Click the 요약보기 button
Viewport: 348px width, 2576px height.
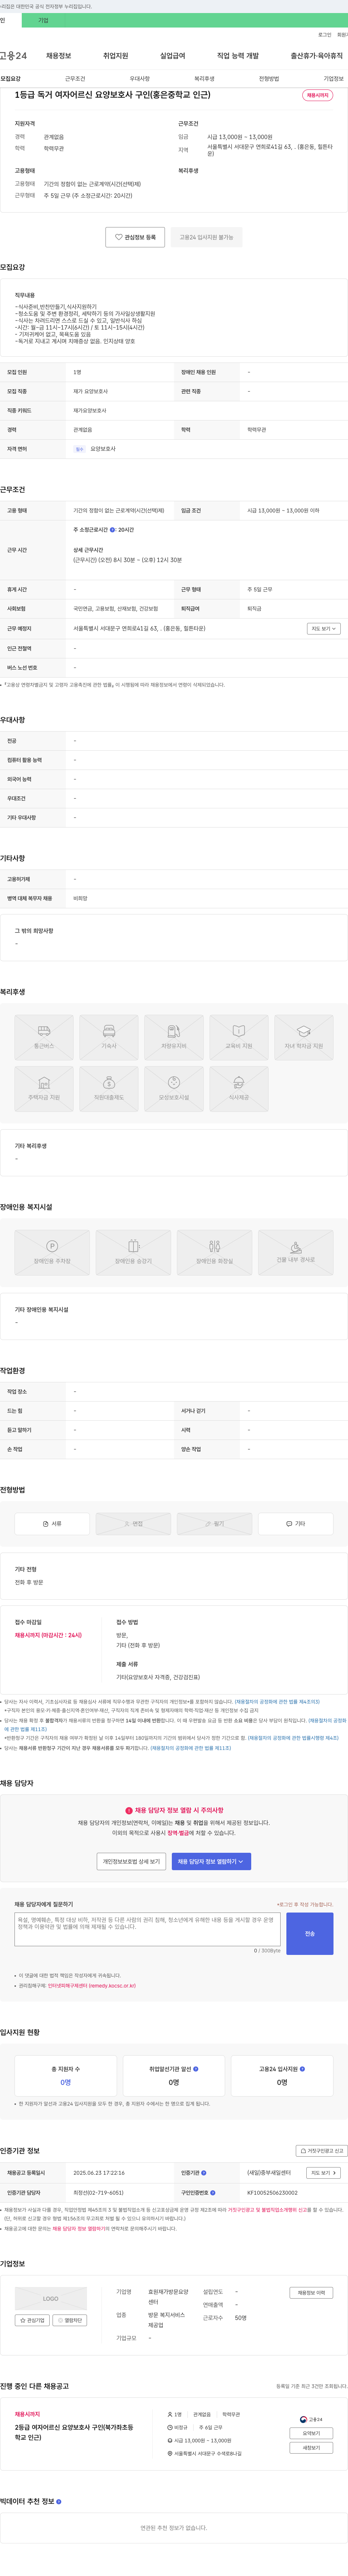pos(311,2433)
